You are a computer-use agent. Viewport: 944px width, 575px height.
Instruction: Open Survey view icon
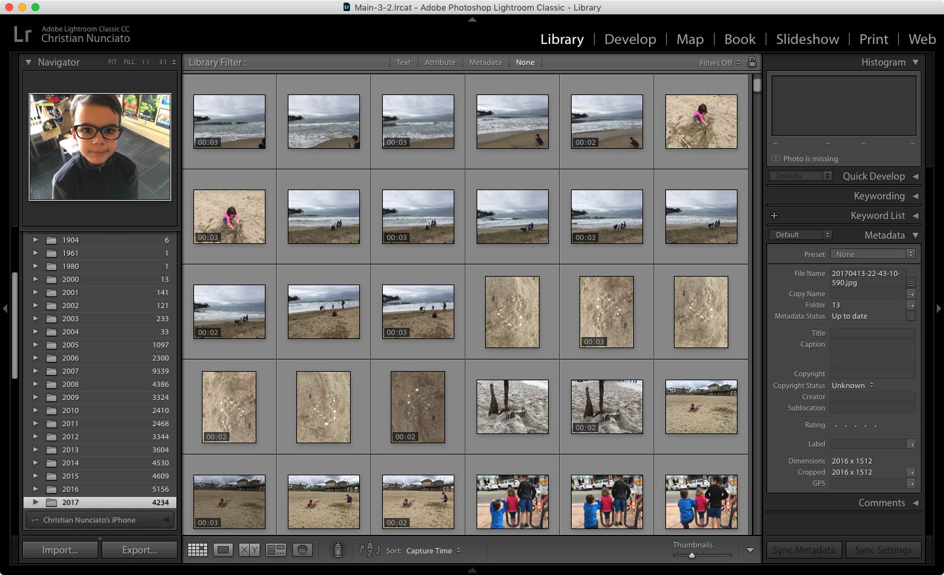pyautogui.click(x=275, y=550)
